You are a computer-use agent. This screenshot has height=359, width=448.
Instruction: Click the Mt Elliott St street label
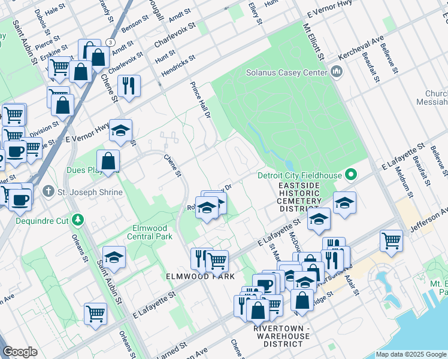(314, 42)
